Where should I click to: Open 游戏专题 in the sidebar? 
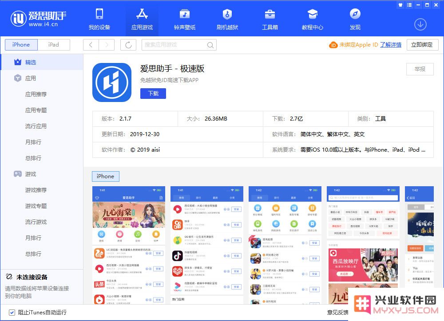[x=36, y=206]
